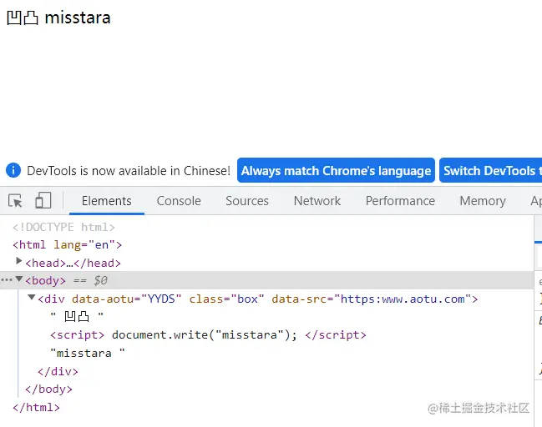
Task: Collapse the body element node
Action: pyautogui.click(x=19, y=279)
